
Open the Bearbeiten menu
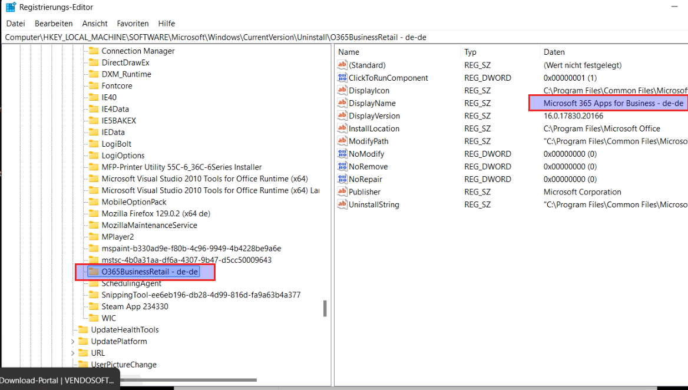(x=54, y=24)
